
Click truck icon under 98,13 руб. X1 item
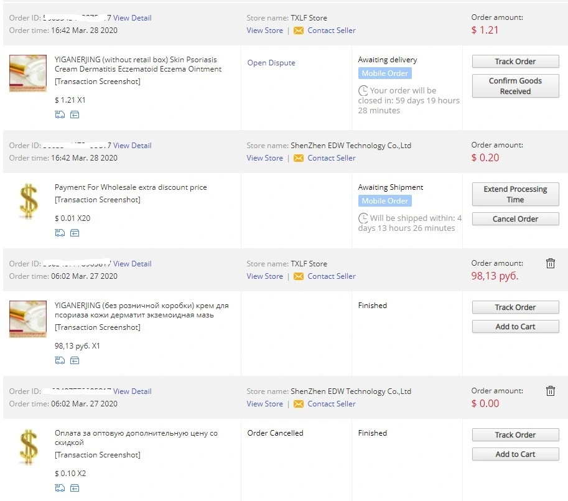point(60,360)
